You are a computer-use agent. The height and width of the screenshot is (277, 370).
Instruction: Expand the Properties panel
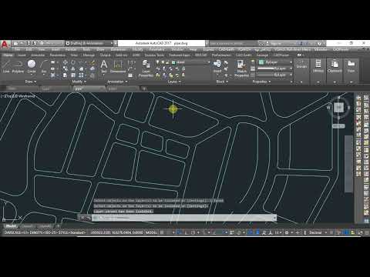tap(261, 82)
